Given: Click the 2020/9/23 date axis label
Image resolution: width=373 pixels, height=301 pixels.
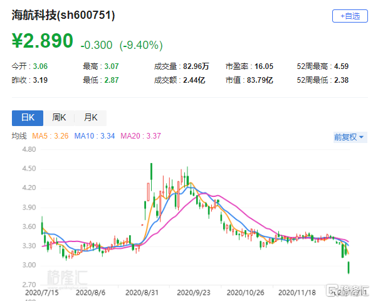Looking at the screenshot, I should (194, 293).
